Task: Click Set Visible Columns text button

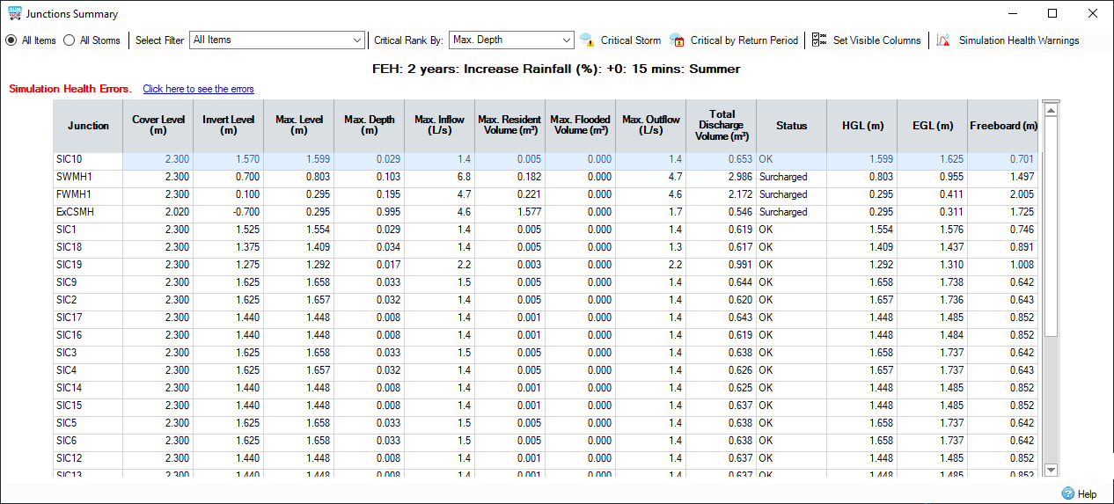Action: click(877, 40)
